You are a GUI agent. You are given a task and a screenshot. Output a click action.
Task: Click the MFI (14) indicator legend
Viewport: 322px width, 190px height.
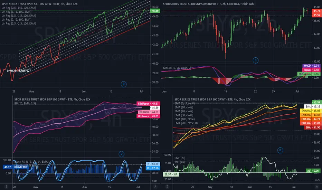tap(179, 162)
